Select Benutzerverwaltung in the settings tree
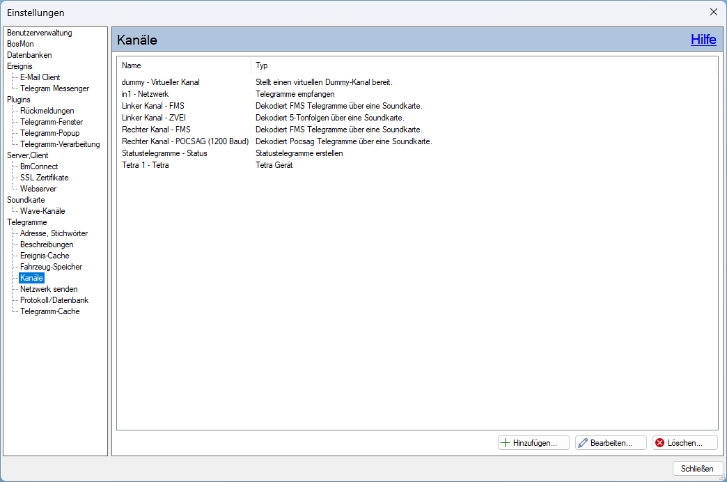Viewport: 727px width, 482px height. 40,33
